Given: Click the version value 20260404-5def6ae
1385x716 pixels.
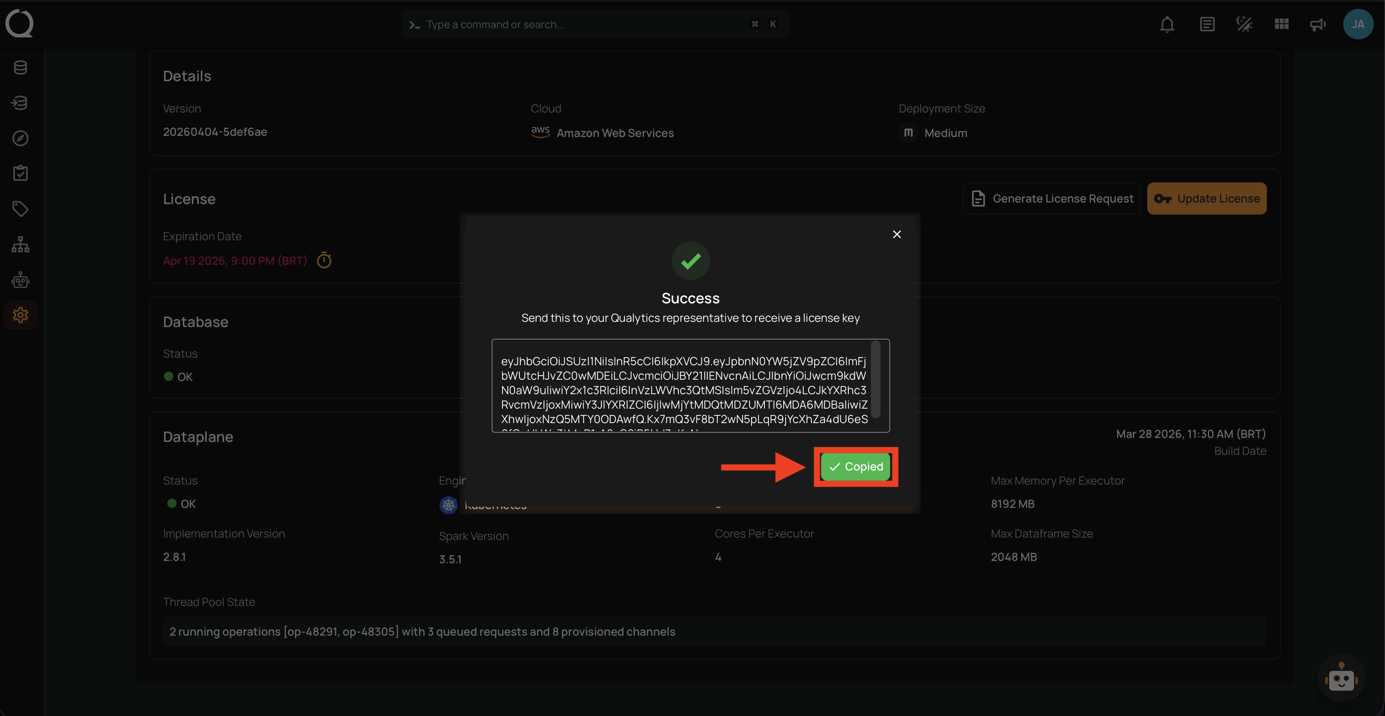Looking at the screenshot, I should tap(215, 132).
